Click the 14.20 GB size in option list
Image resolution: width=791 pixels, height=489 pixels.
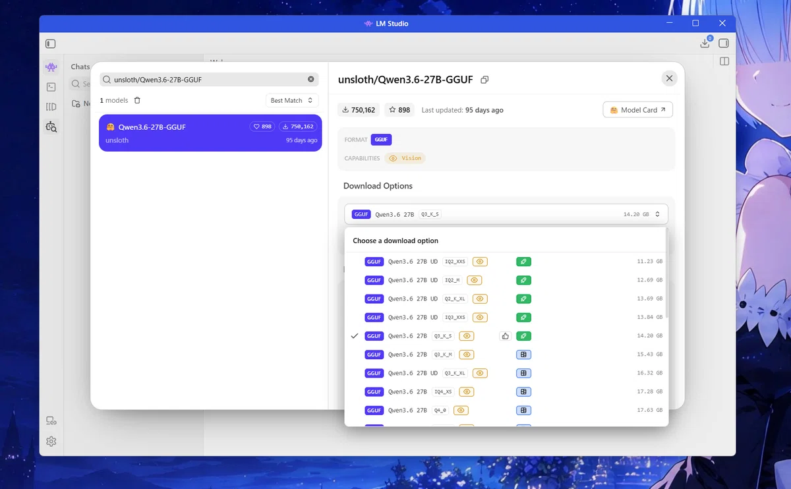tap(649, 336)
